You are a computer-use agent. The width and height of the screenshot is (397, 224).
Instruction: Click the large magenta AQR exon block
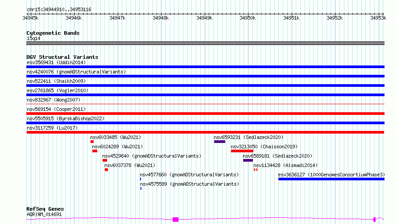pyautogui.click(x=175, y=220)
